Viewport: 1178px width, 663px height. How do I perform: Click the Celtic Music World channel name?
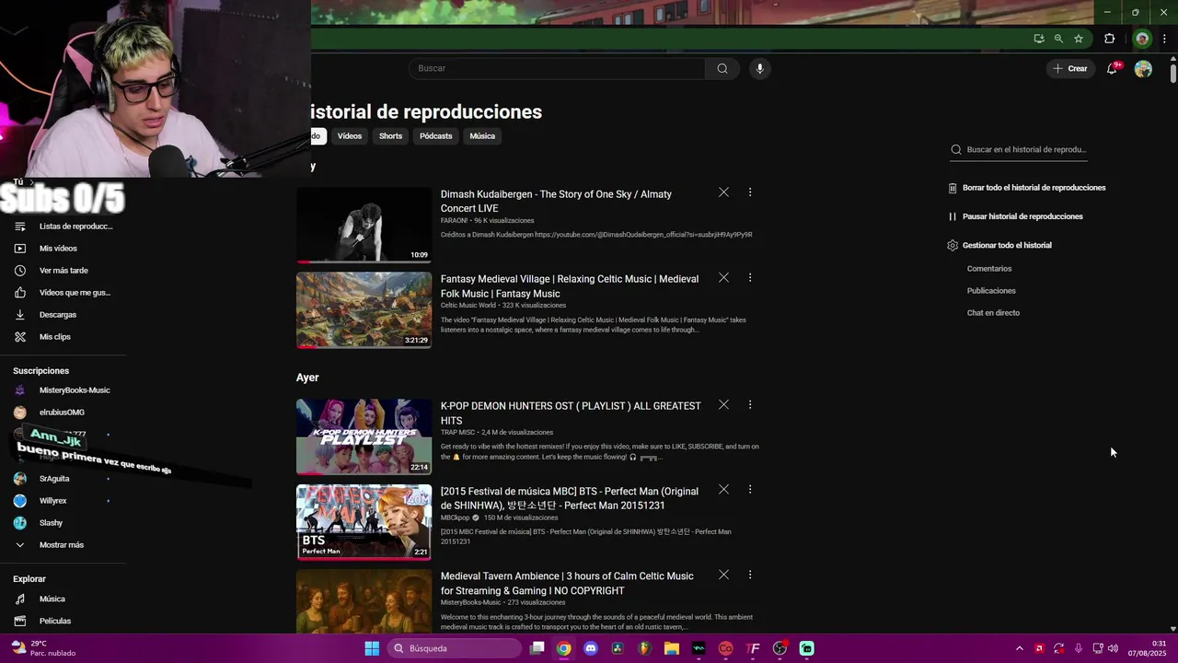coord(468,306)
